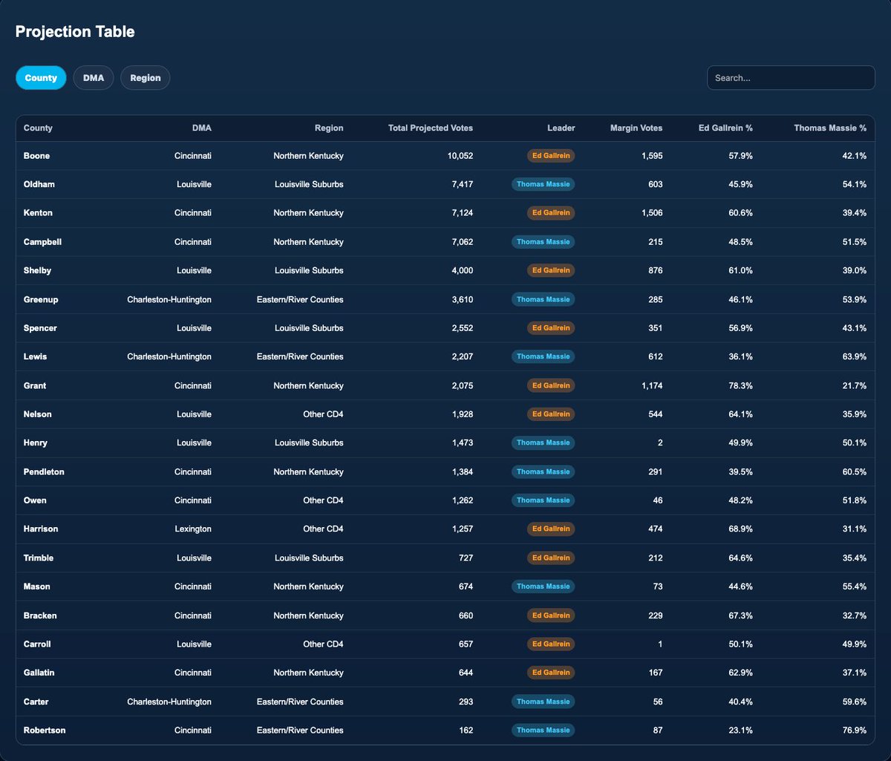The width and height of the screenshot is (891, 761).
Task: Select Charleston-Huntington DMA in Carter row
Action: [169, 702]
